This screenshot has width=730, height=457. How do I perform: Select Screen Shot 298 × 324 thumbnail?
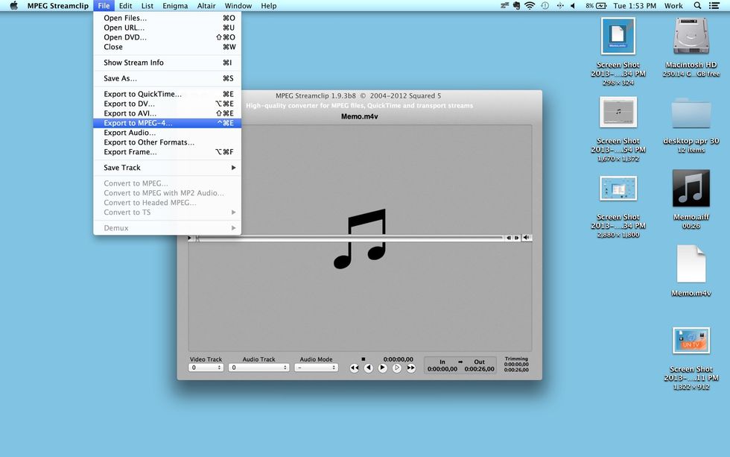coord(618,37)
